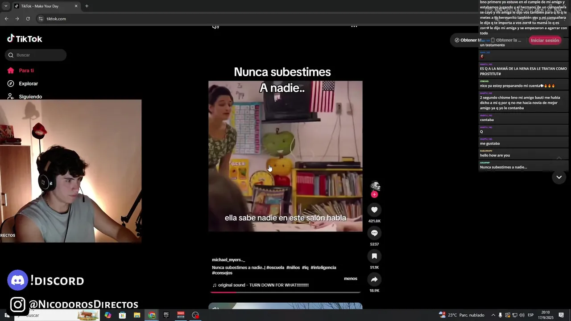
Task: Open Epic Games launcher from taskbar
Action: click(x=166, y=315)
